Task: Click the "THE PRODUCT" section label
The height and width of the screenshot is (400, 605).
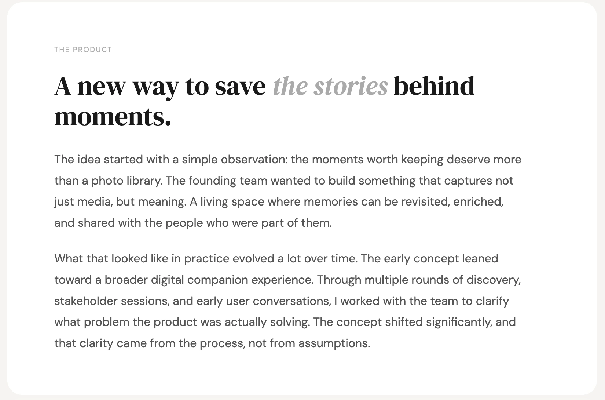Action: click(x=83, y=50)
